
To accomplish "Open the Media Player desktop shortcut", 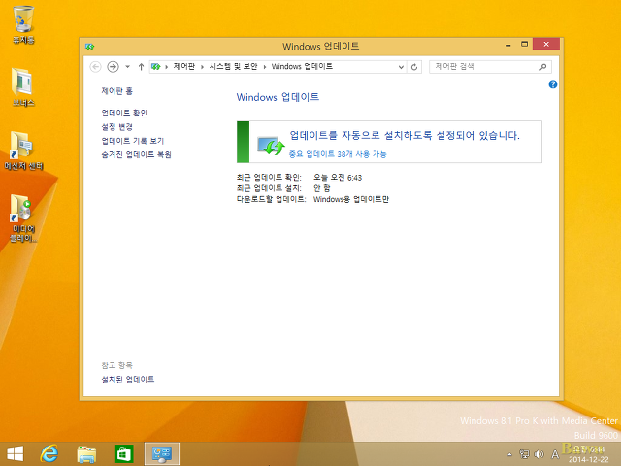I will click(23, 217).
